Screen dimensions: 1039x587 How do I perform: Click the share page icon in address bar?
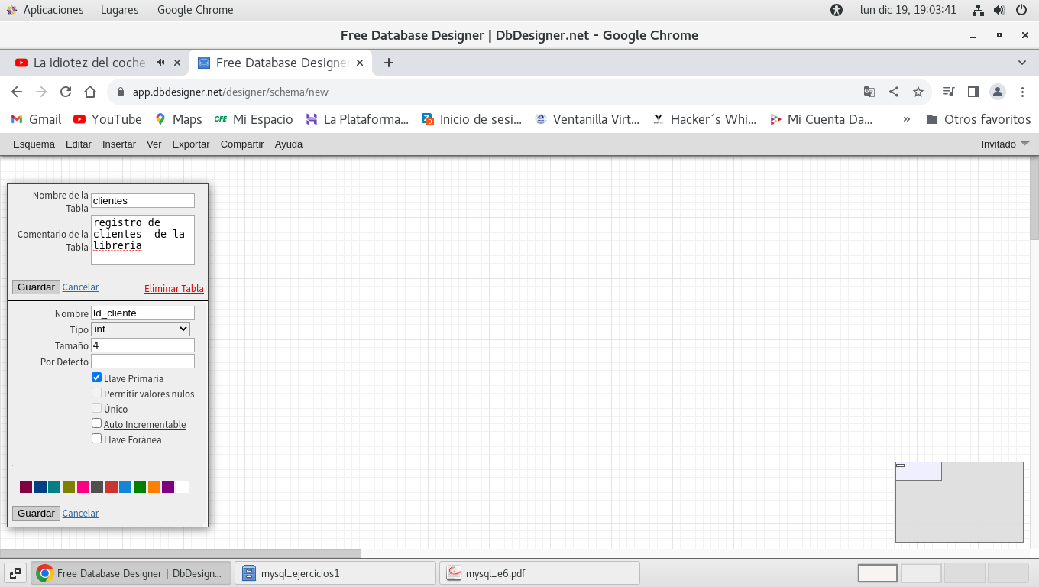[x=894, y=92]
